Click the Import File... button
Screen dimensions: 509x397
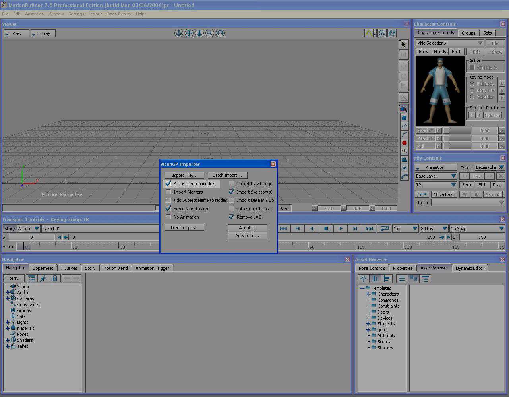(x=184, y=175)
